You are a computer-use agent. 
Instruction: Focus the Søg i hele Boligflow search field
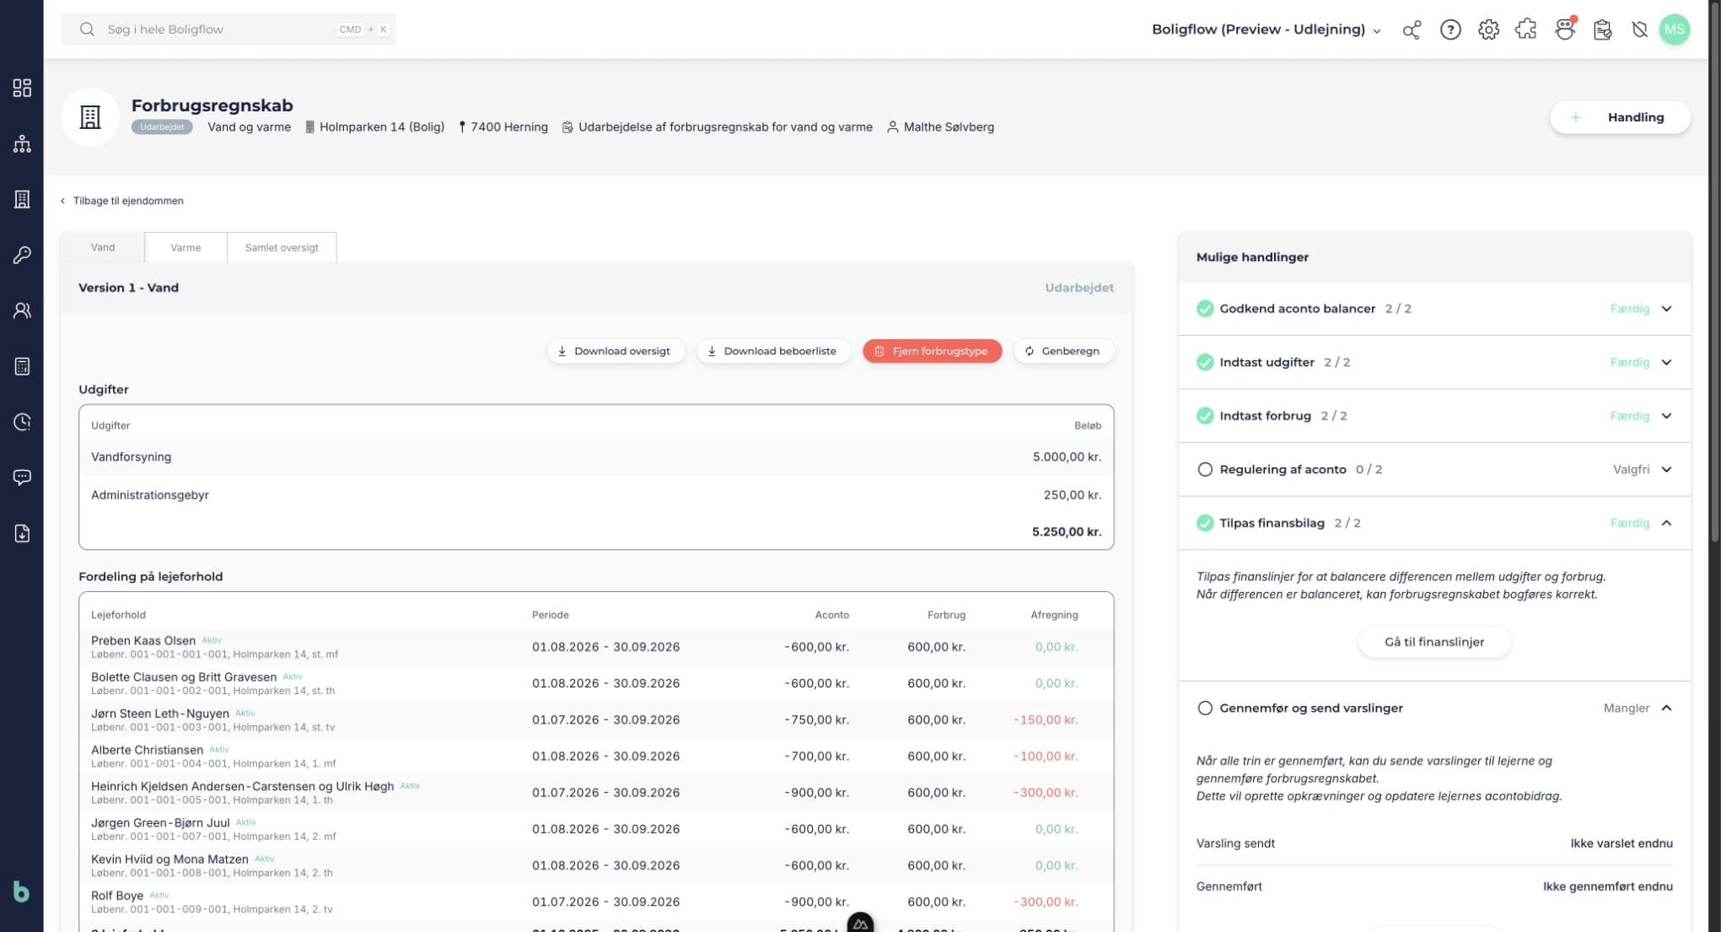point(229,30)
